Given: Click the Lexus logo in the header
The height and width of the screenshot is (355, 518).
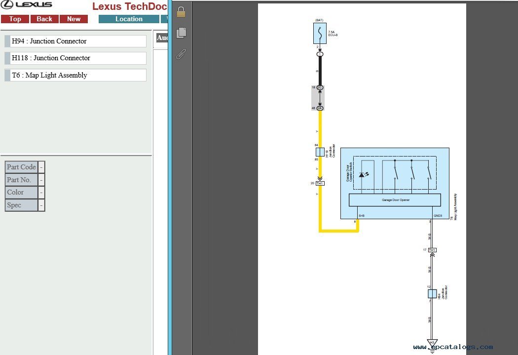Looking at the screenshot, I should [27, 4].
